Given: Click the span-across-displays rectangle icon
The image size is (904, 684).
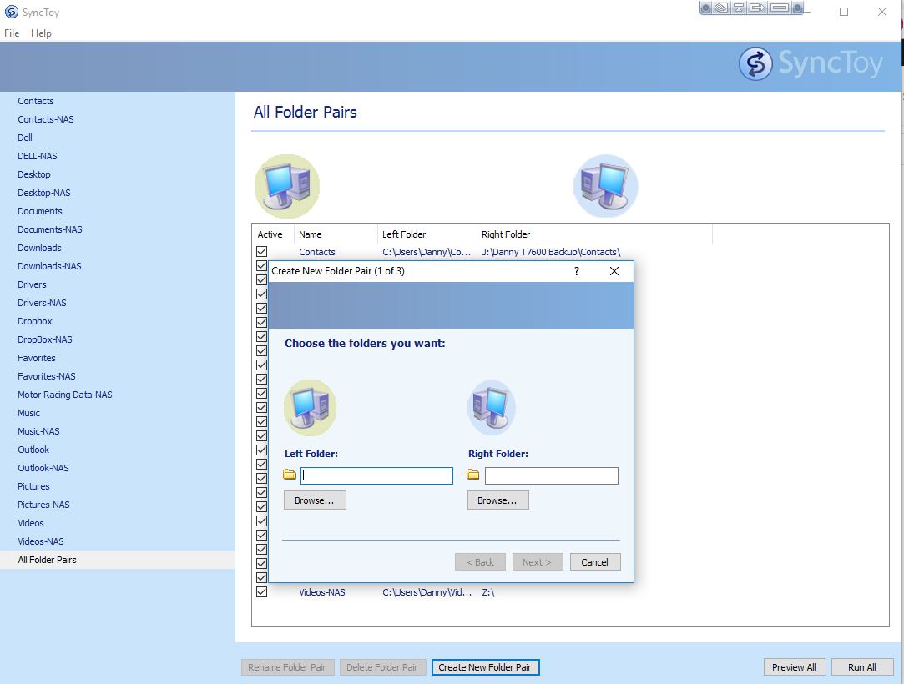Looking at the screenshot, I should tap(780, 8).
